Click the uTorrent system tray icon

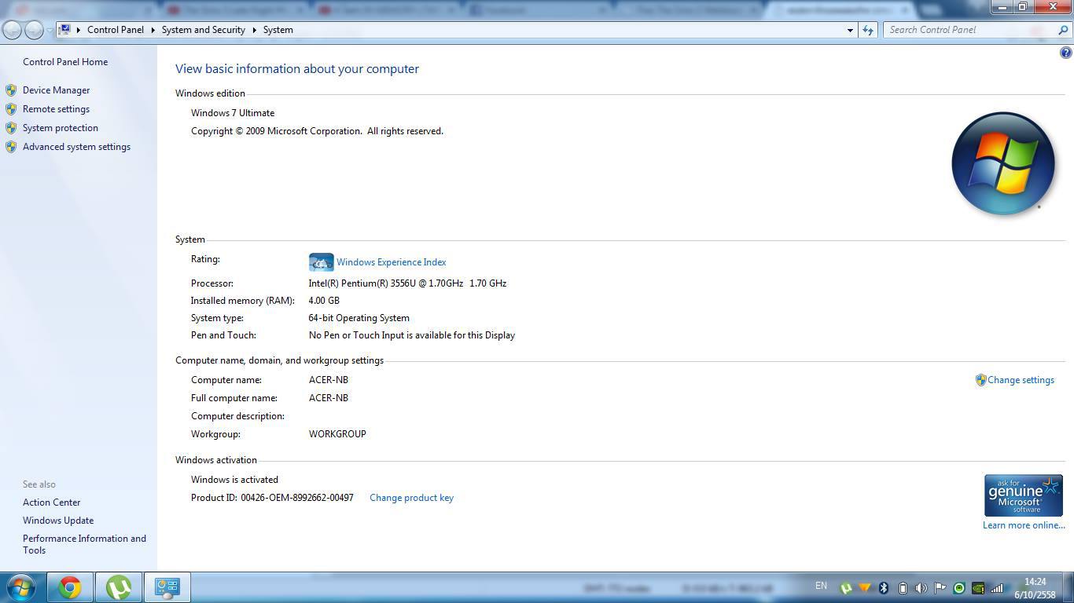pyautogui.click(x=846, y=588)
